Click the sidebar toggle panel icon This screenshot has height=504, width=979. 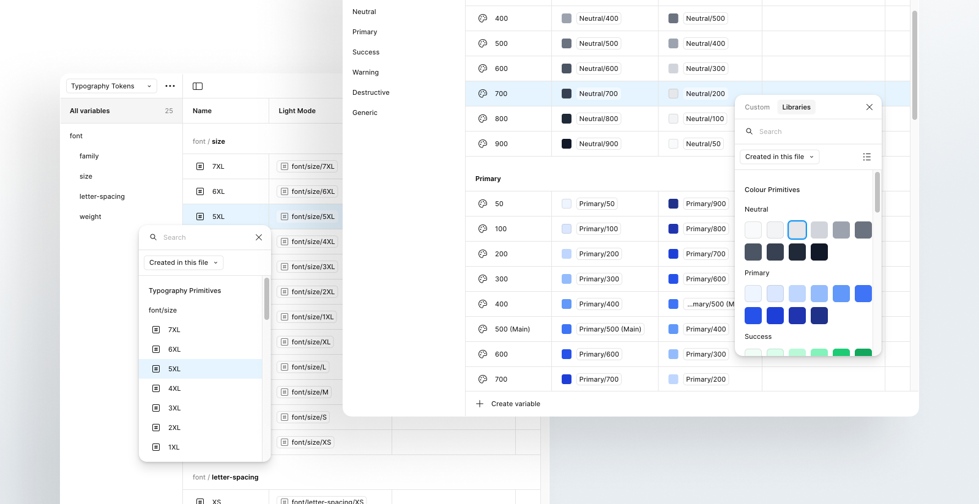(x=198, y=86)
